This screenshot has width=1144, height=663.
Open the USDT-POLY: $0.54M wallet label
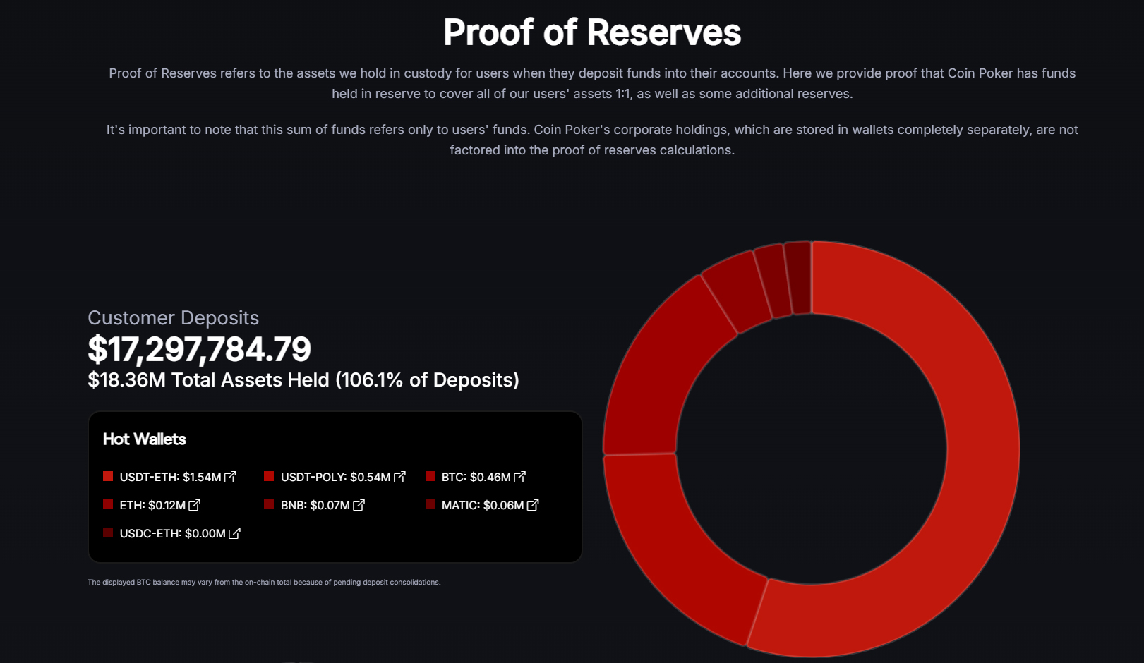(x=335, y=477)
